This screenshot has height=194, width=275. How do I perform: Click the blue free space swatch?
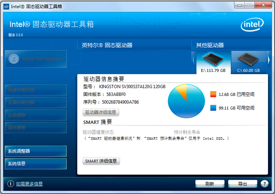(213, 108)
